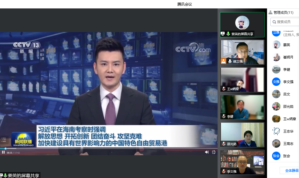Click the host icon on 姚立强's tile
The image size is (299, 178).
pyautogui.click(x=223, y=61)
